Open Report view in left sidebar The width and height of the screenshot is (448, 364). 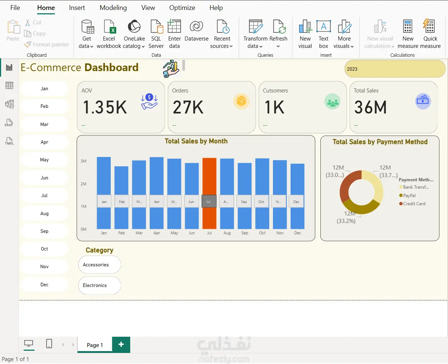9,67
